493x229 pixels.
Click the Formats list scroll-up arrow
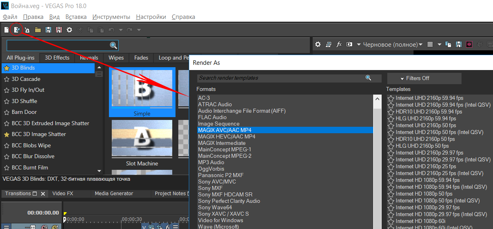coord(378,99)
